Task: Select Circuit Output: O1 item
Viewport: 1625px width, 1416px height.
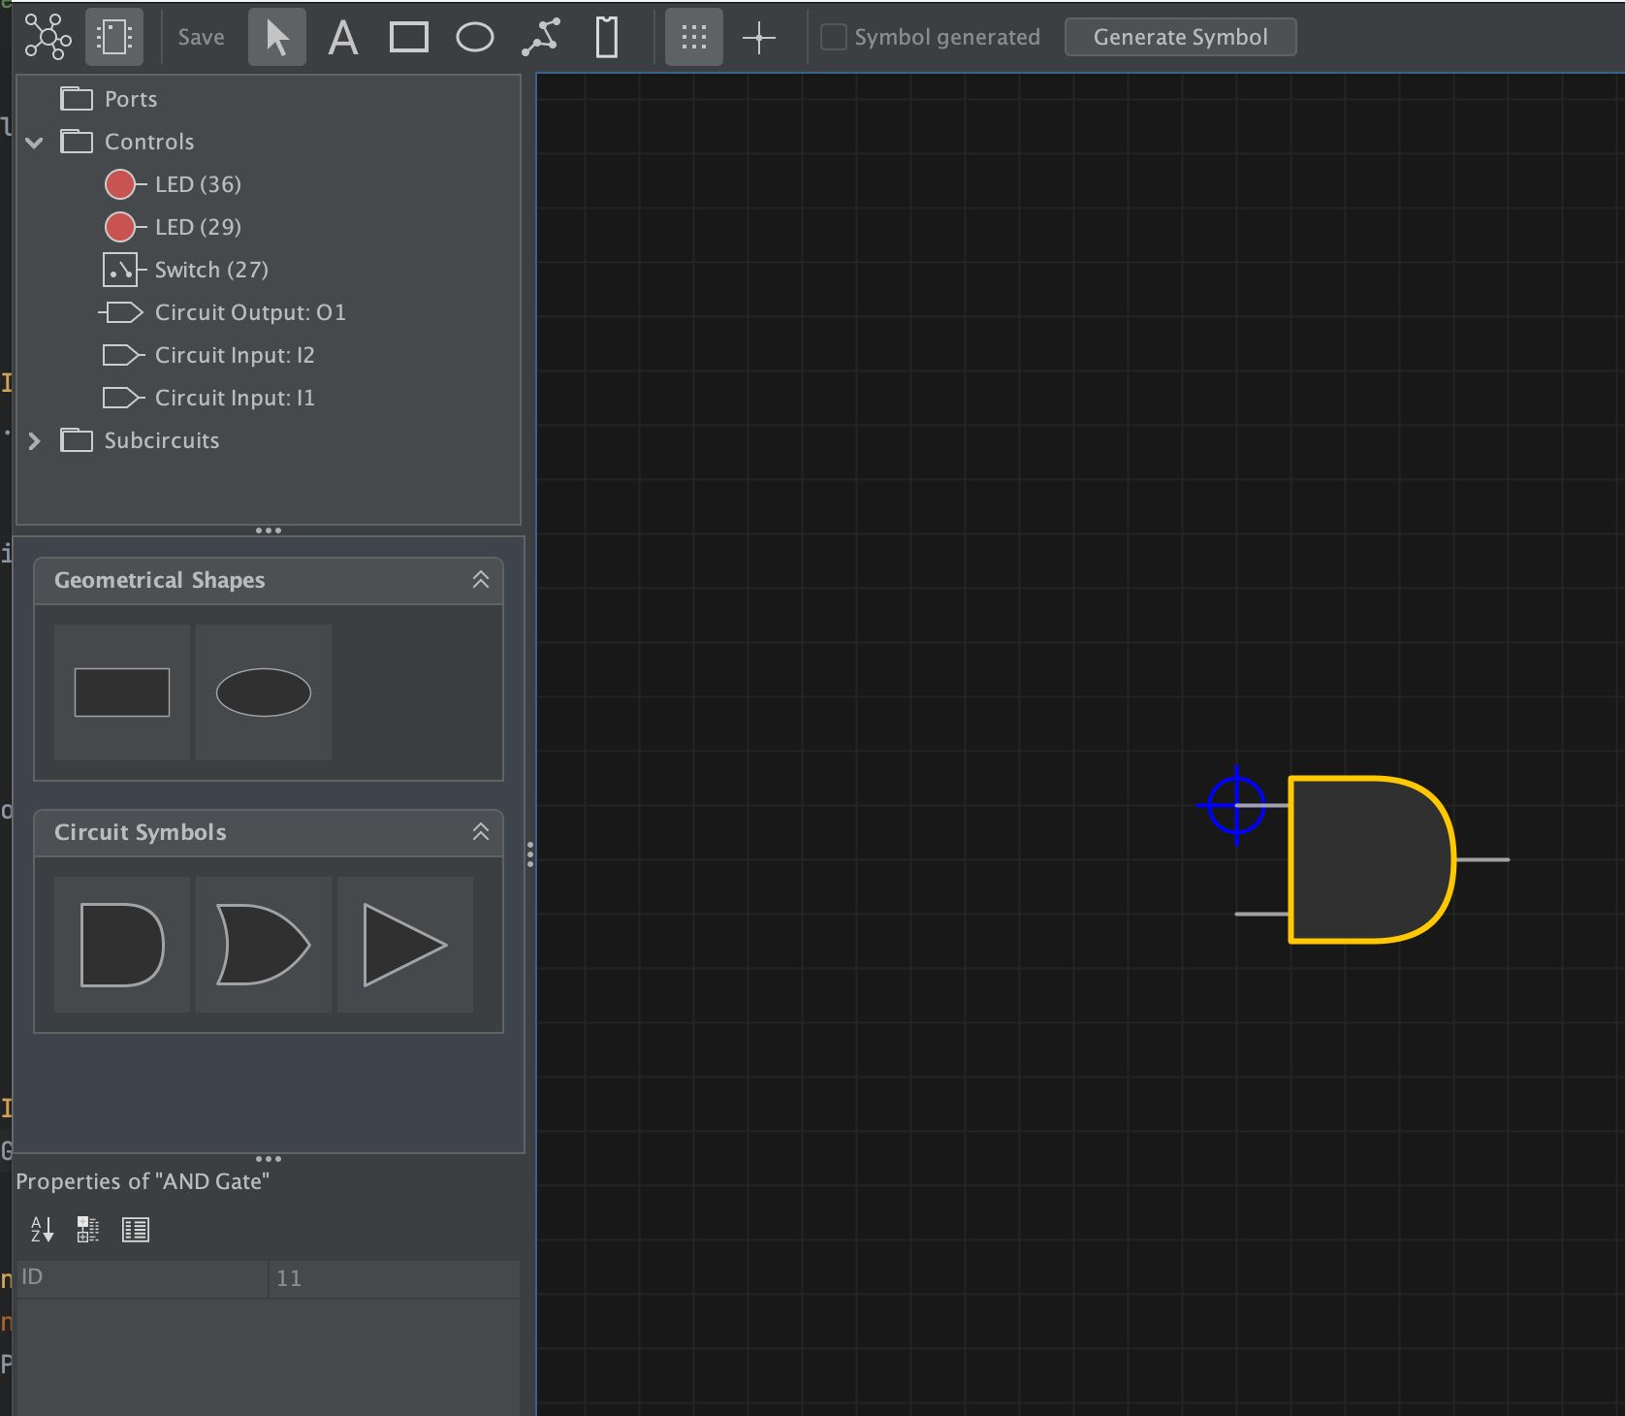Action: pyautogui.click(x=223, y=312)
